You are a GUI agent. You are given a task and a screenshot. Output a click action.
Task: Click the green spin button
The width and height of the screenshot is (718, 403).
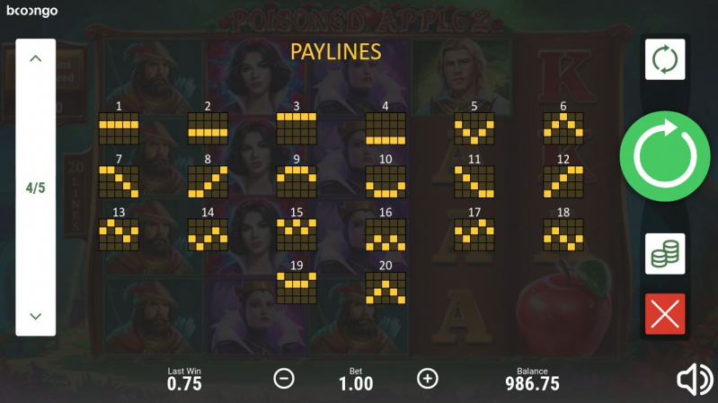(x=665, y=156)
